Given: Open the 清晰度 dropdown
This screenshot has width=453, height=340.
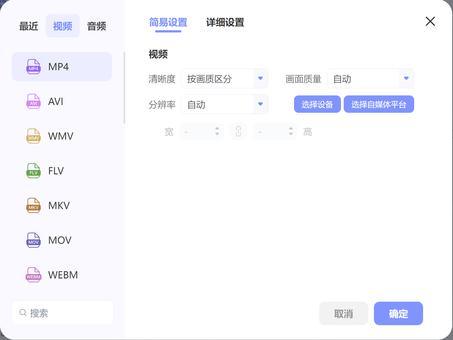Looking at the screenshot, I should pyautogui.click(x=260, y=79).
